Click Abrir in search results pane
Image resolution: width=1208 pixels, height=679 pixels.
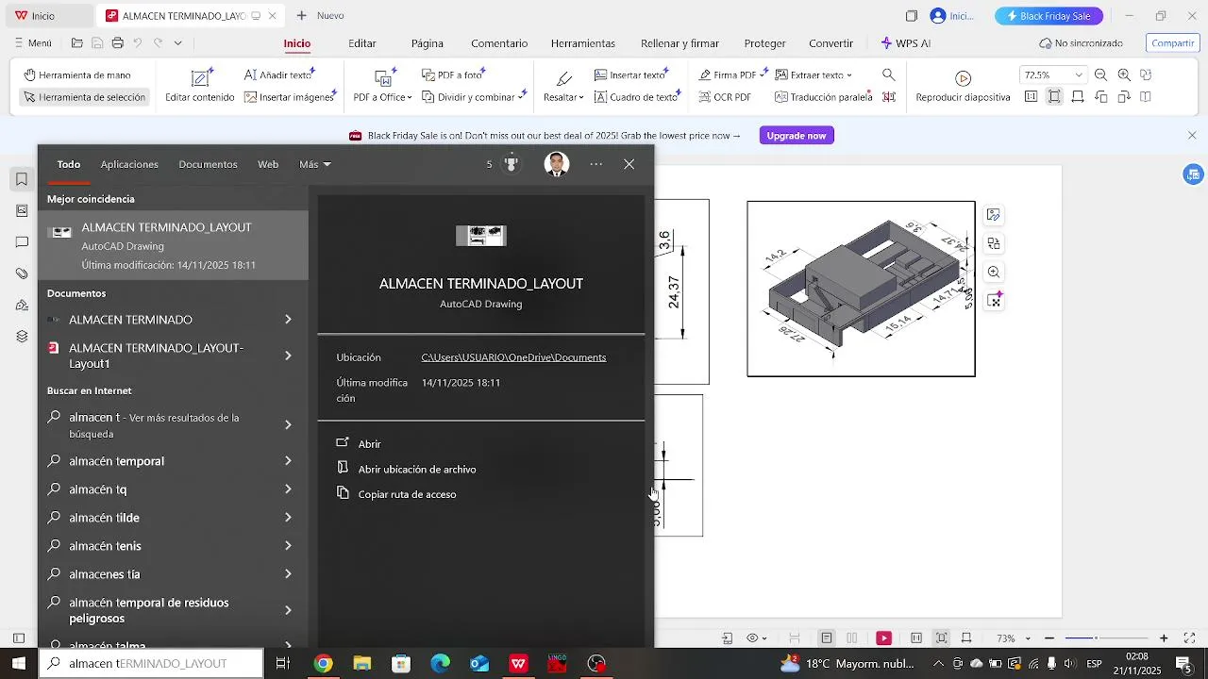click(x=370, y=444)
